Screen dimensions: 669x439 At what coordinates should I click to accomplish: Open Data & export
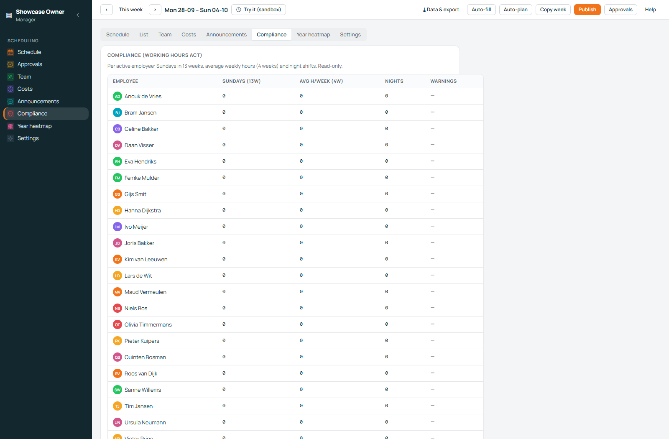pyautogui.click(x=441, y=10)
